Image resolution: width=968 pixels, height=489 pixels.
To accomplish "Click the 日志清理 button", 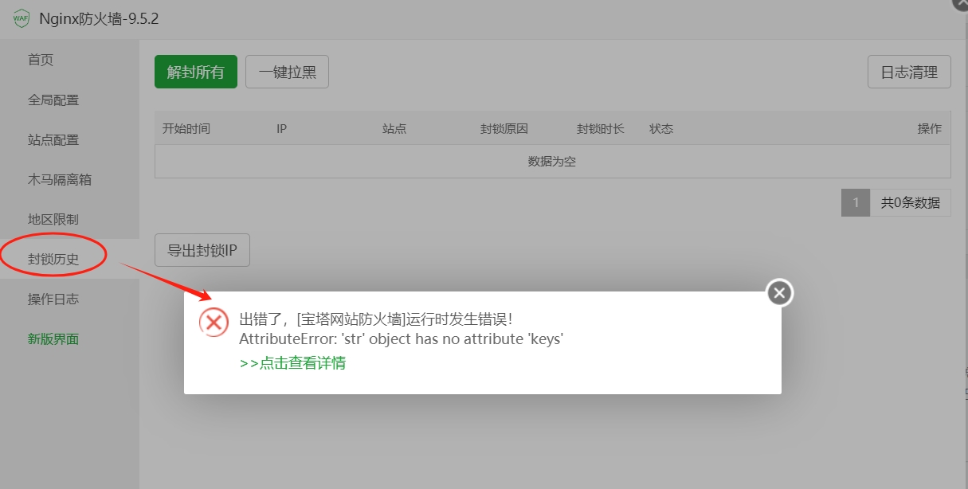I will pyautogui.click(x=909, y=72).
